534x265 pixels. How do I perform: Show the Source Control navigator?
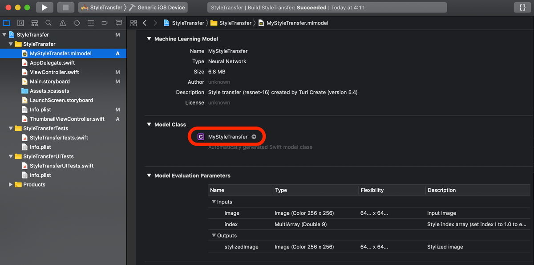tap(20, 23)
